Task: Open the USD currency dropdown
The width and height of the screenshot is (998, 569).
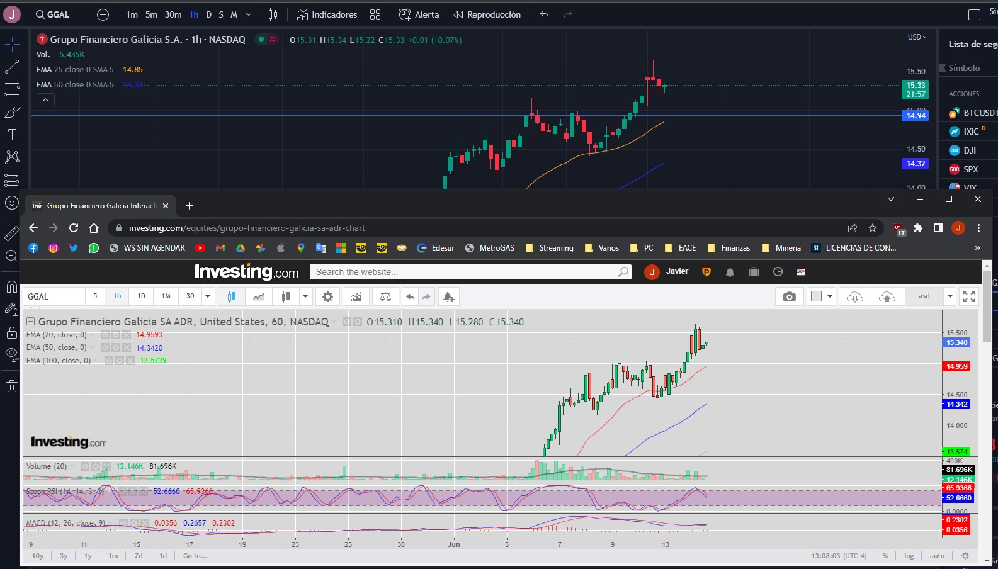Action: tap(917, 37)
